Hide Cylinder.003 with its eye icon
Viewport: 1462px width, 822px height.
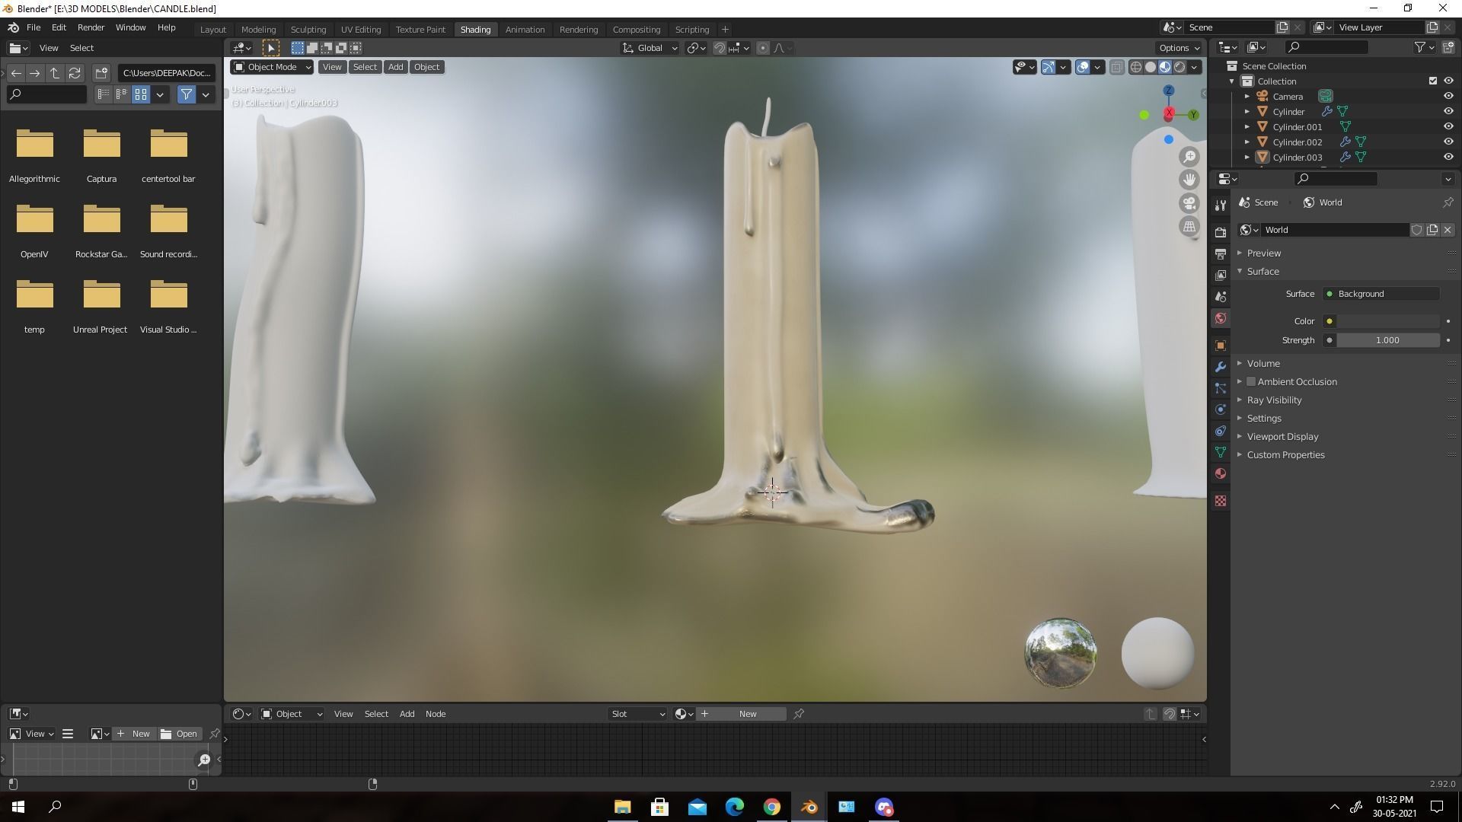pos(1448,158)
